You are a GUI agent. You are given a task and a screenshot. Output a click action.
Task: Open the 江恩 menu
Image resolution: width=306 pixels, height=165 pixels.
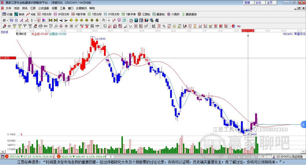[33, 8]
